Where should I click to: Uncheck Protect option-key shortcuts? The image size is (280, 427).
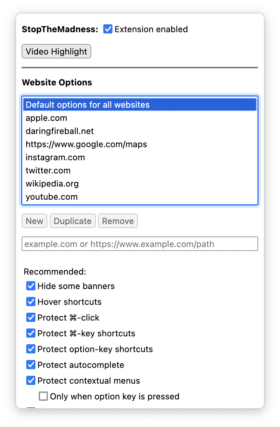(31, 349)
